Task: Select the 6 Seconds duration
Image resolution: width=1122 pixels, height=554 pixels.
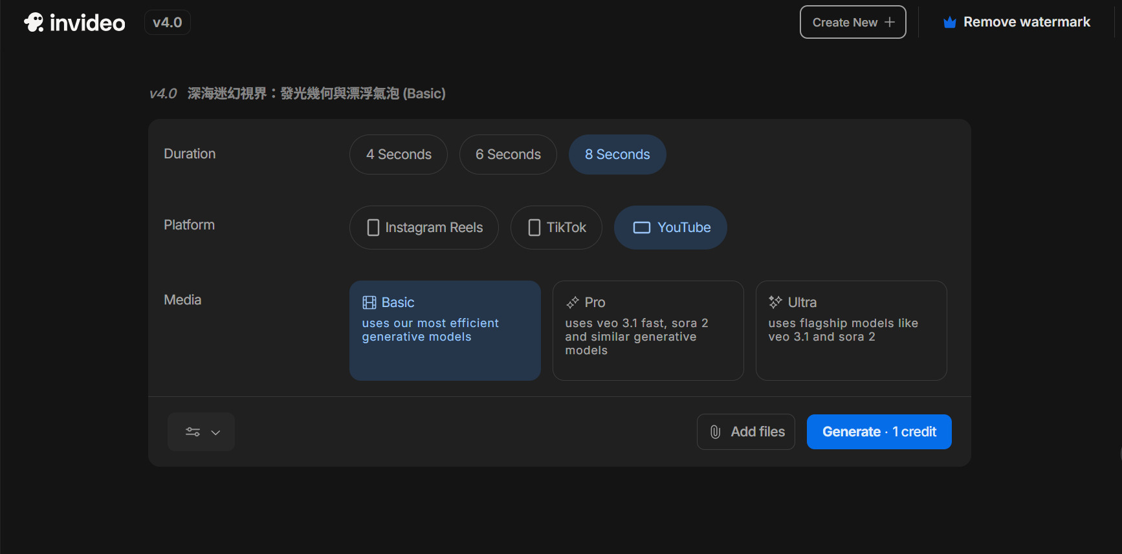Action: pyautogui.click(x=508, y=154)
